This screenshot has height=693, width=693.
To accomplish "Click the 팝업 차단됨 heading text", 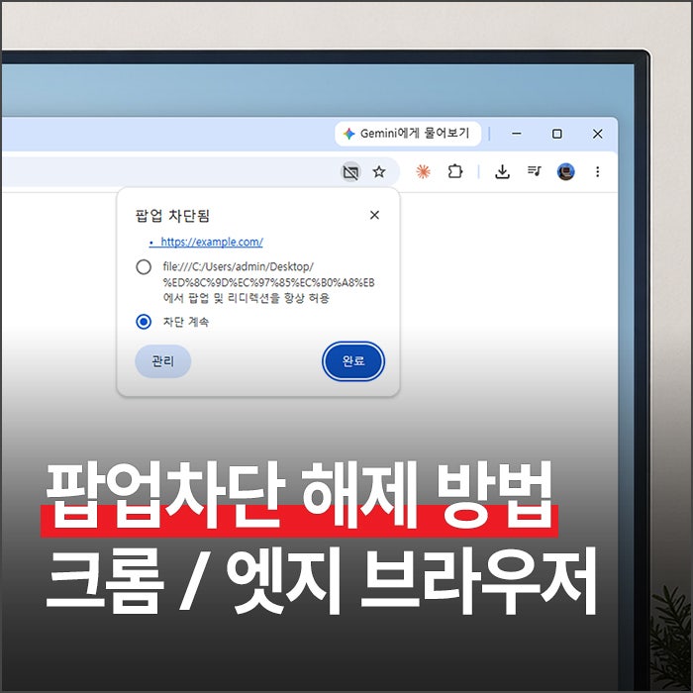I will point(172,216).
